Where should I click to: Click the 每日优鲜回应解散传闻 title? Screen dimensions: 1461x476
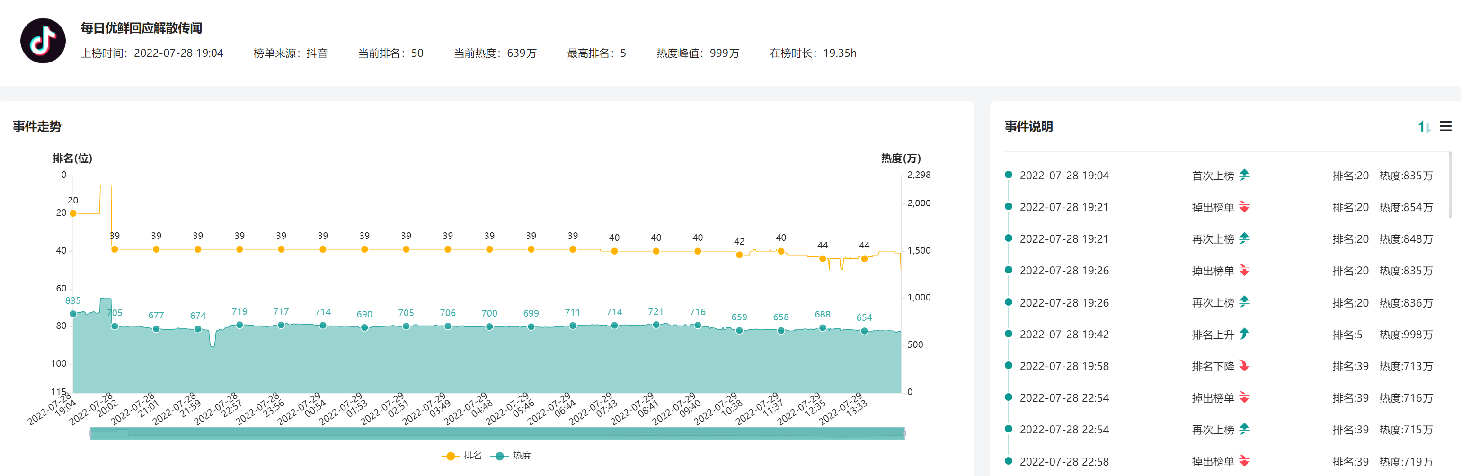point(141,28)
